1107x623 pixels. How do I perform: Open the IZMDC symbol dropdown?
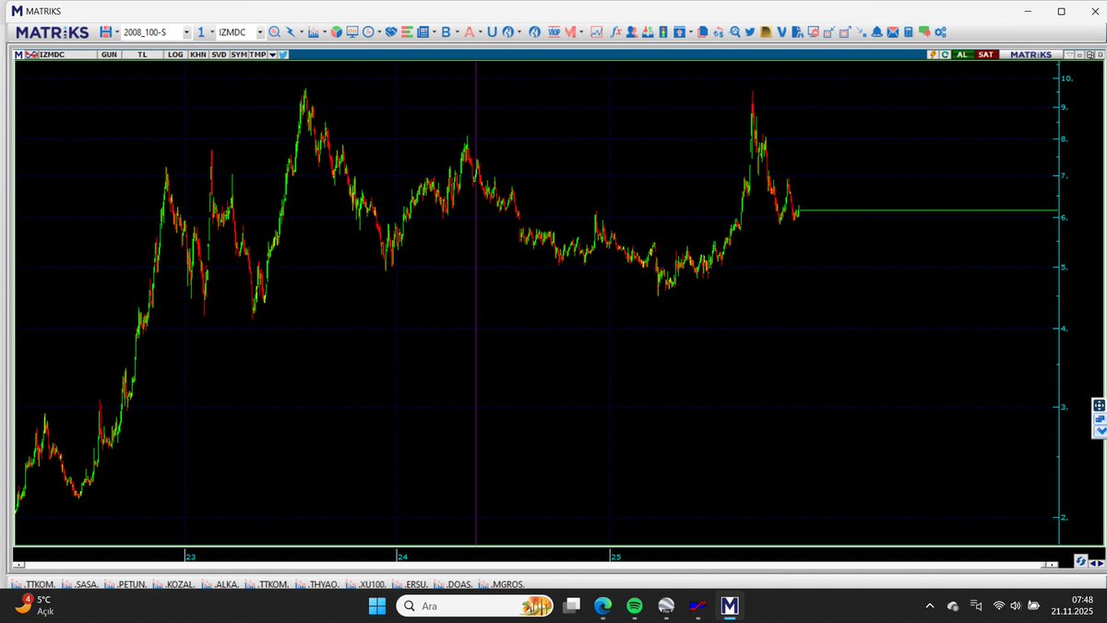pyautogui.click(x=260, y=32)
